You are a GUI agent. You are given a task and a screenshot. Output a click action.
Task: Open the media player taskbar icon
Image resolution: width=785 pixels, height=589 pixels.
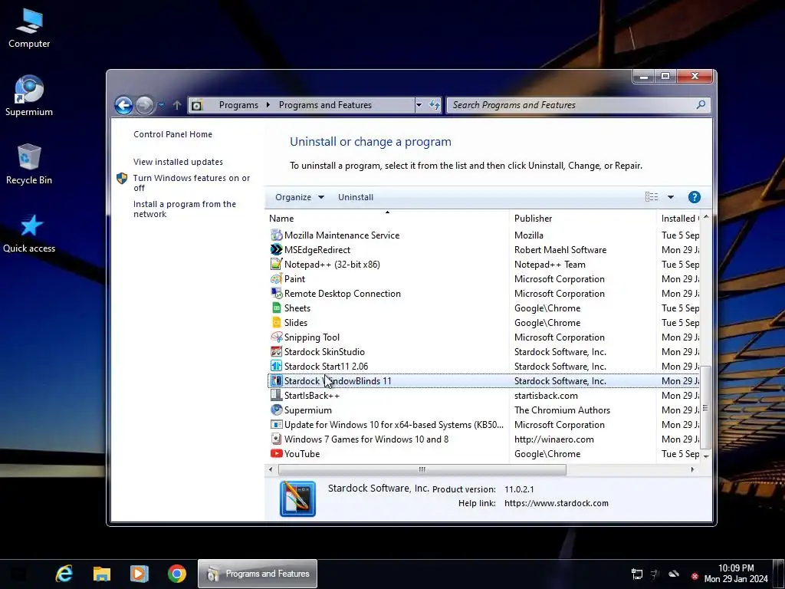coord(140,574)
